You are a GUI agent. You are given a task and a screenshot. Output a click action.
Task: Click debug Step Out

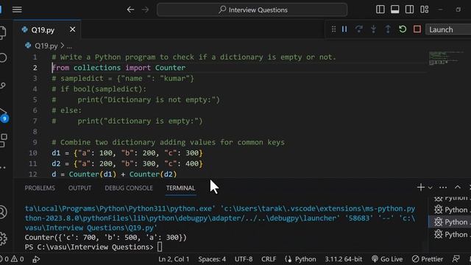click(x=388, y=29)
